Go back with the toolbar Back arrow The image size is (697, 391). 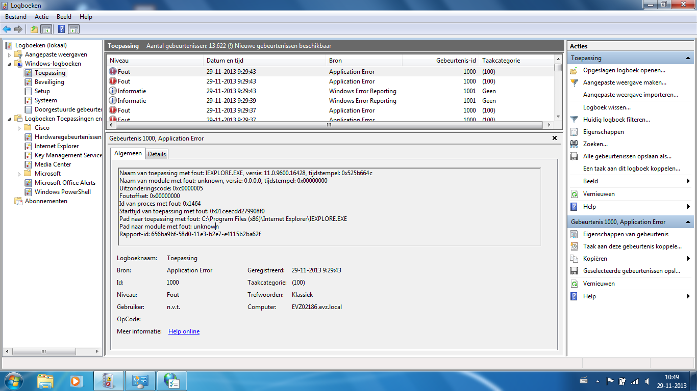(x=7, y=29)
